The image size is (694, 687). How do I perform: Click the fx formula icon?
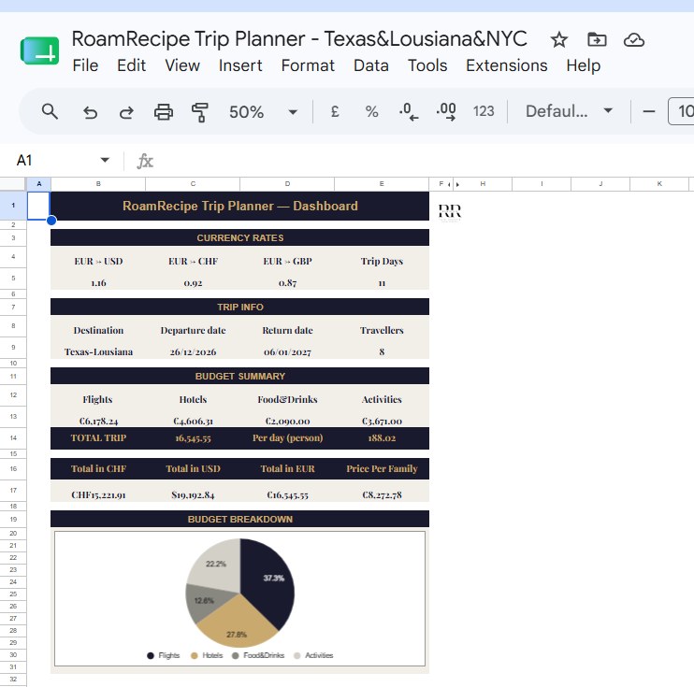(145, 161)
